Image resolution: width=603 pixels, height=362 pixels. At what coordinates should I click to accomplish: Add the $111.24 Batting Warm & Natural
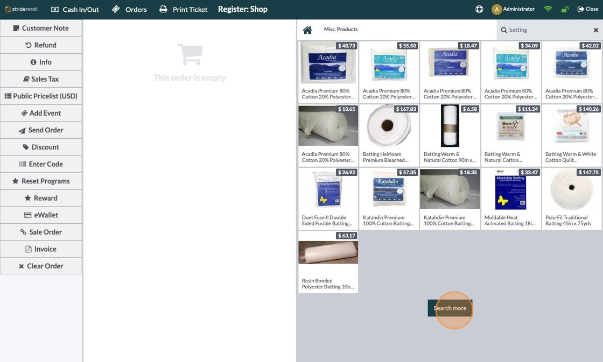[x=511, y=135]
